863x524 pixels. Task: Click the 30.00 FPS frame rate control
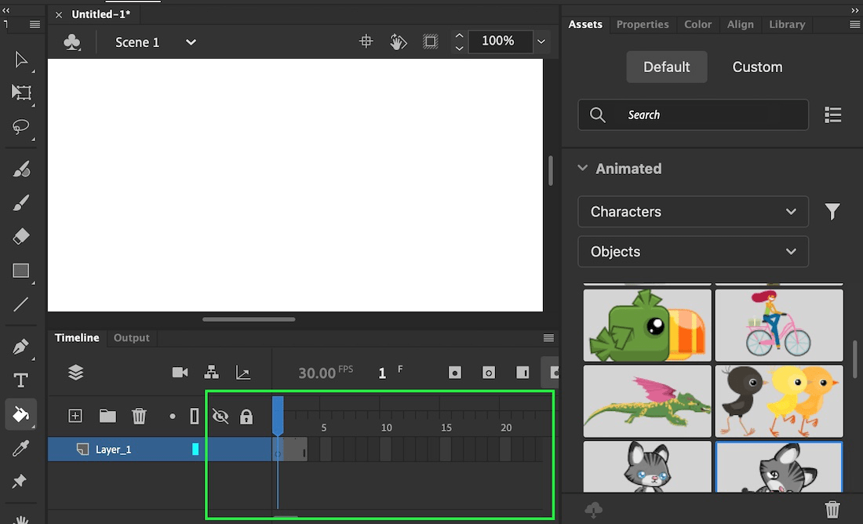pyautogui.click(x=317, y=373)
